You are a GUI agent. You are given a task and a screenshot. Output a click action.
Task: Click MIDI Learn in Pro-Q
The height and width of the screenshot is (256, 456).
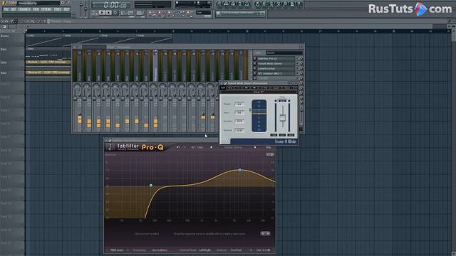(117, 250)
